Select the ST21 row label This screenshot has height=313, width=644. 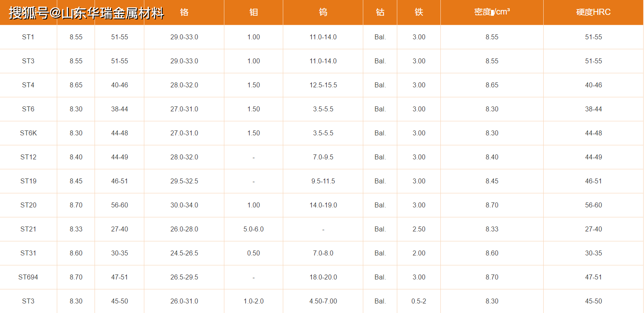coord(28,229)
